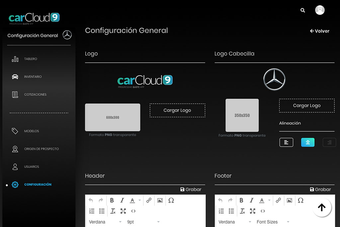Apply bold in Footer editor
The image size is (340, 227).
click(241, 200)
